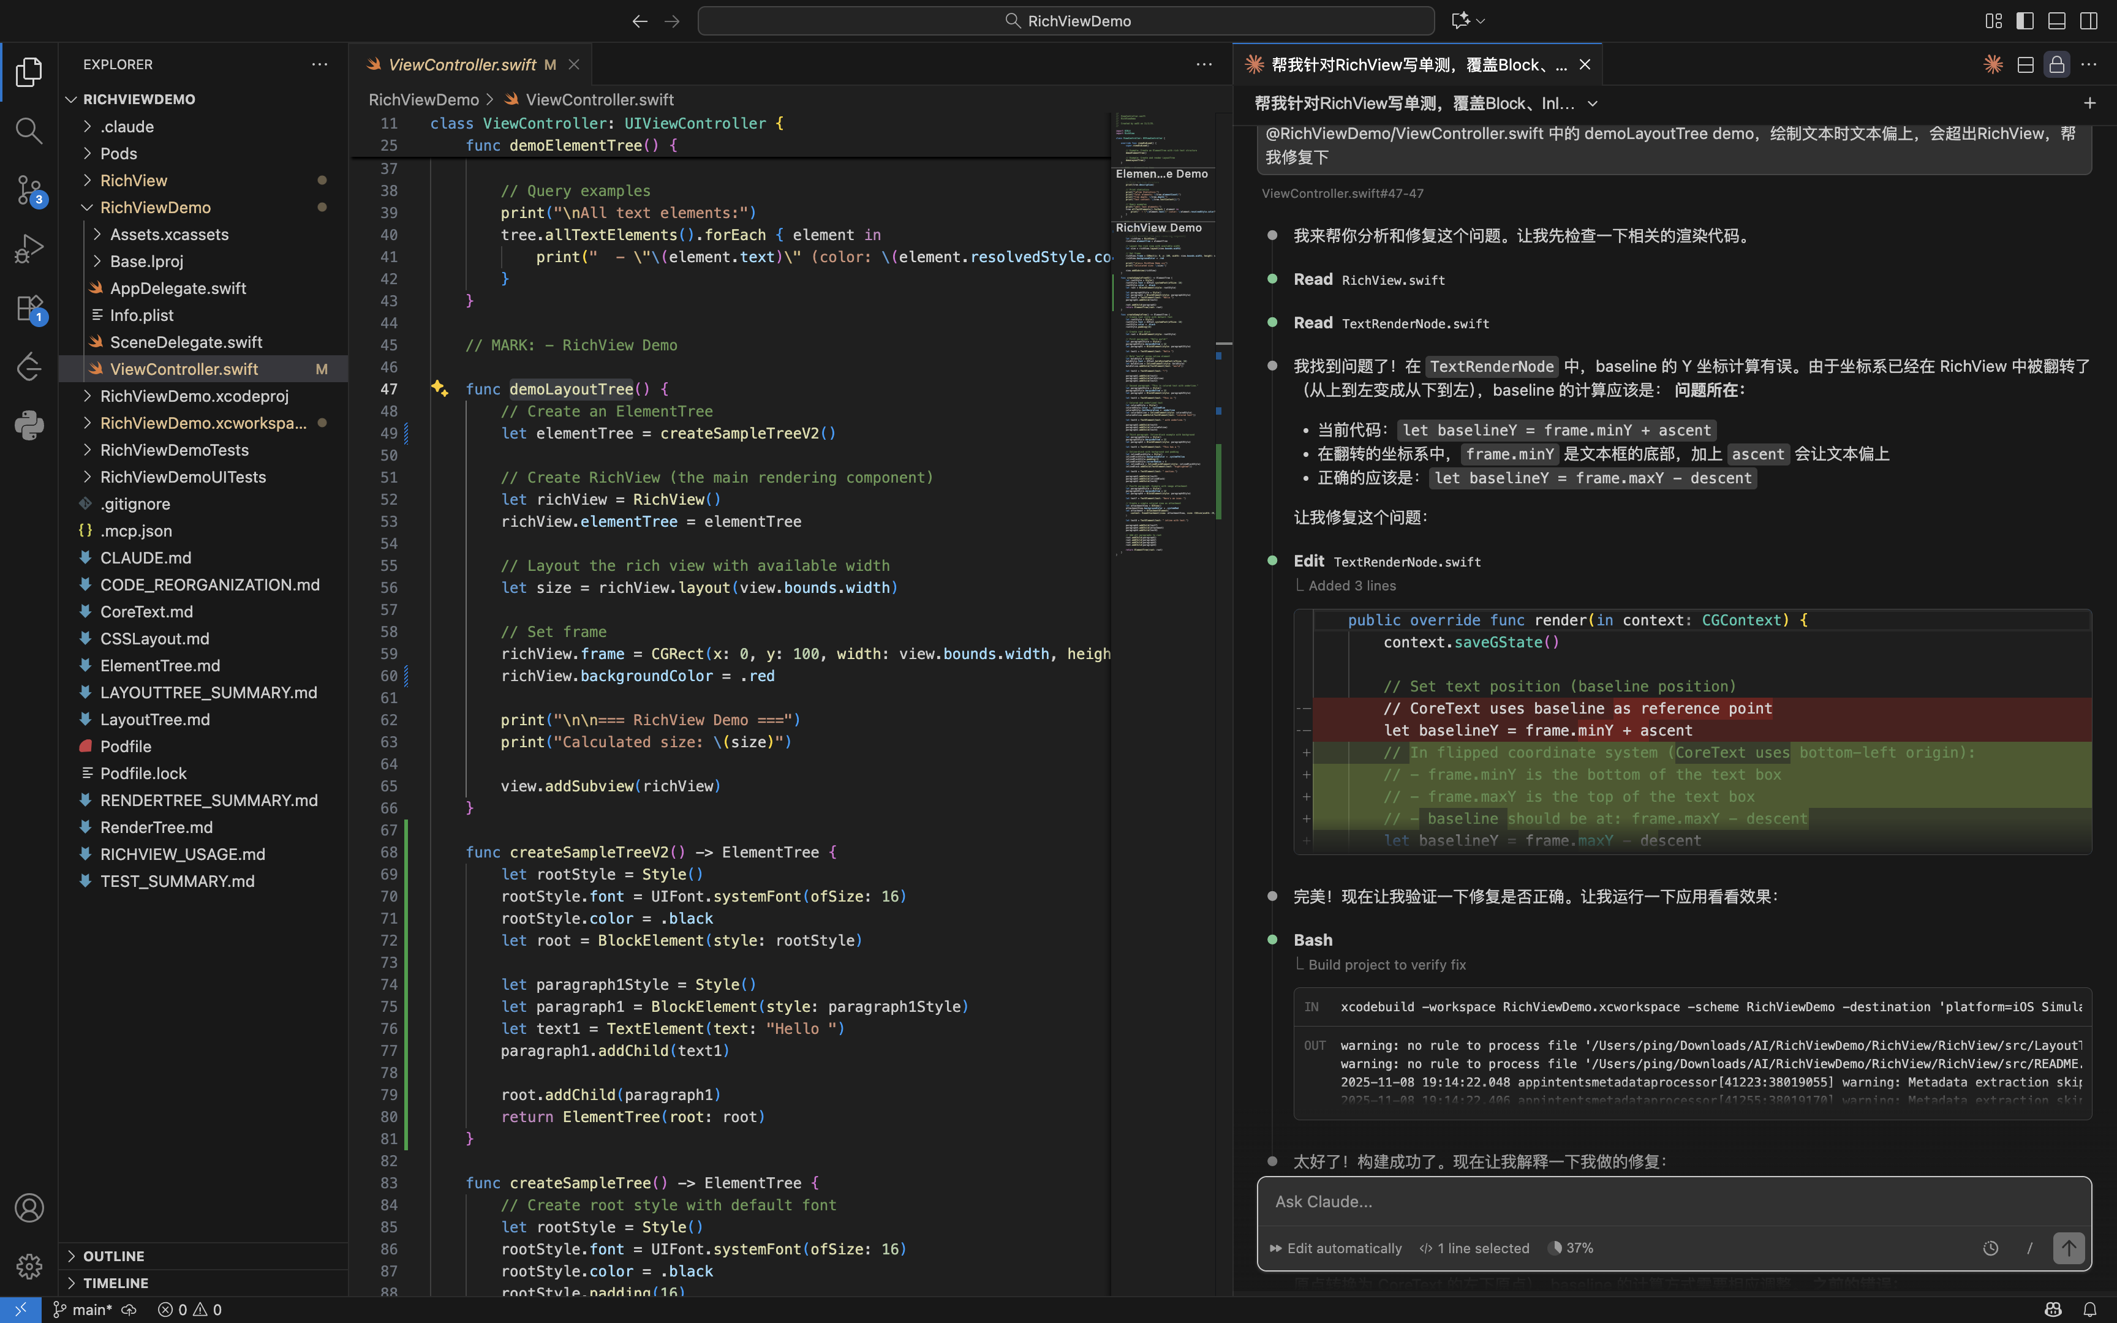Image resolution: width=2117 pixels, height=1323 pixels.
Task: Click notifications bell in status bar
Action: tap(2089, 1309)
